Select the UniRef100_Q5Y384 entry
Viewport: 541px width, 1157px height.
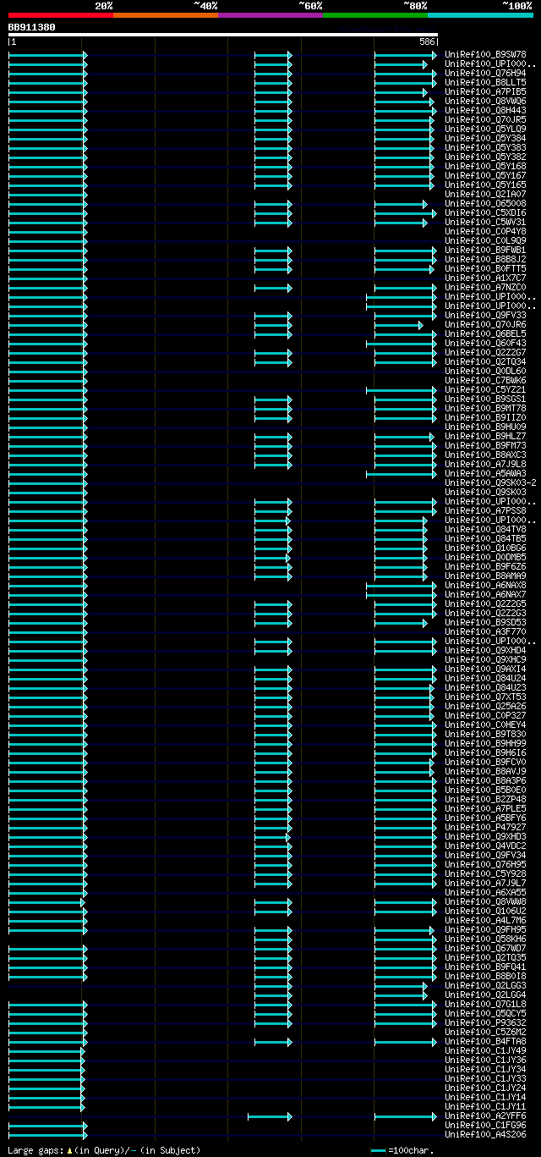(485, 138)
